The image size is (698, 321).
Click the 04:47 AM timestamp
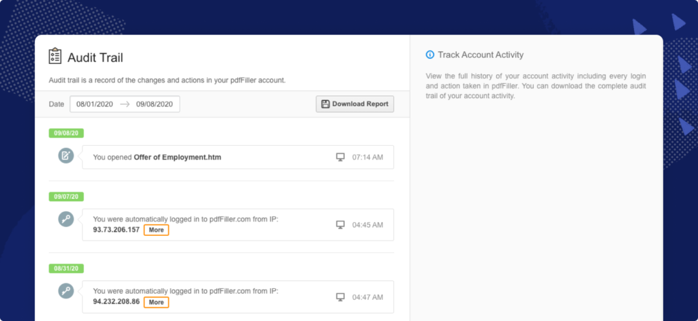tap(367, 297)
